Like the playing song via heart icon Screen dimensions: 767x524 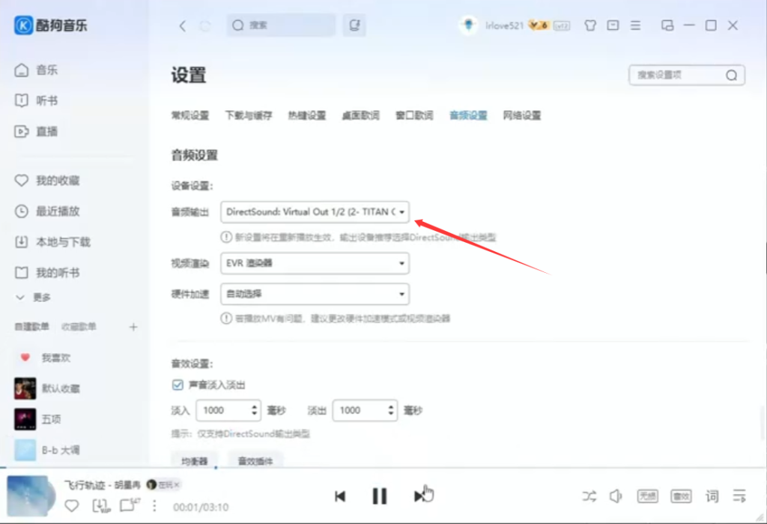click(71, 506)
